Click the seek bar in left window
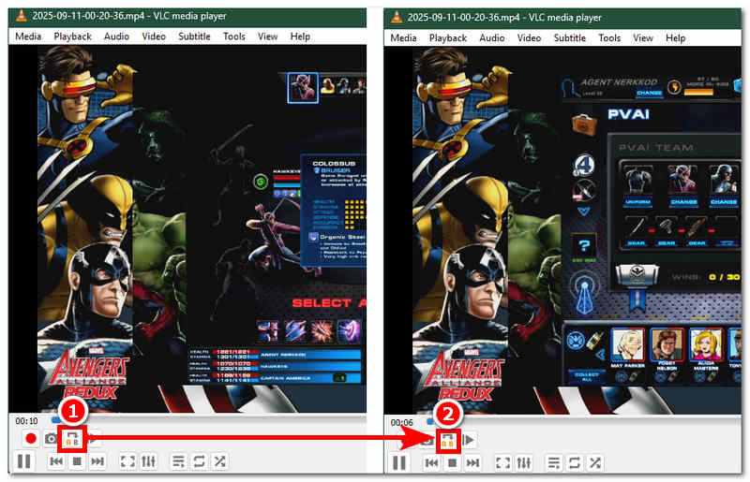The width and height of the screenshot is (750, 482). pyautogui.click(x=187, y=421)
